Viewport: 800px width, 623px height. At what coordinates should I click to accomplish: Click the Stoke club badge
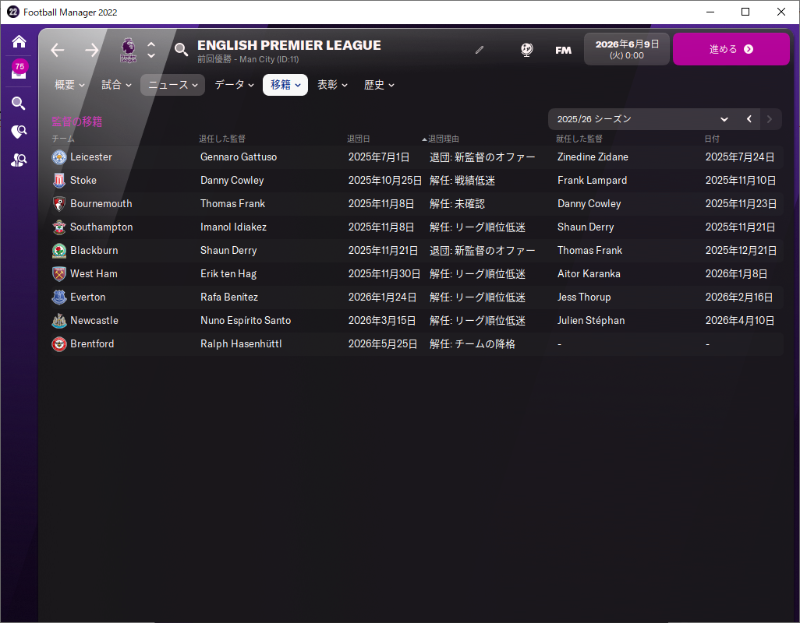(x=59, y=181)
